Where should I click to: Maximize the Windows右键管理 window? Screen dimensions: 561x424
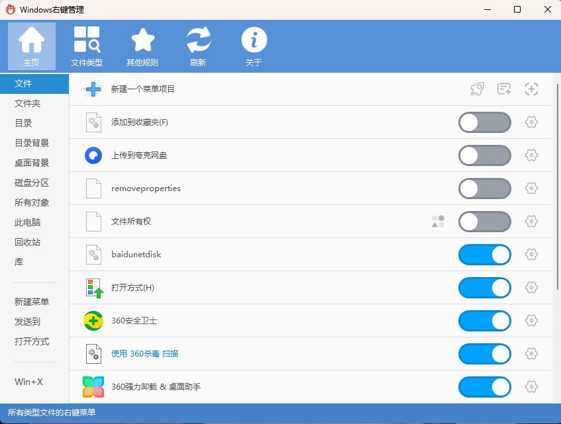[x=517, y=10]
